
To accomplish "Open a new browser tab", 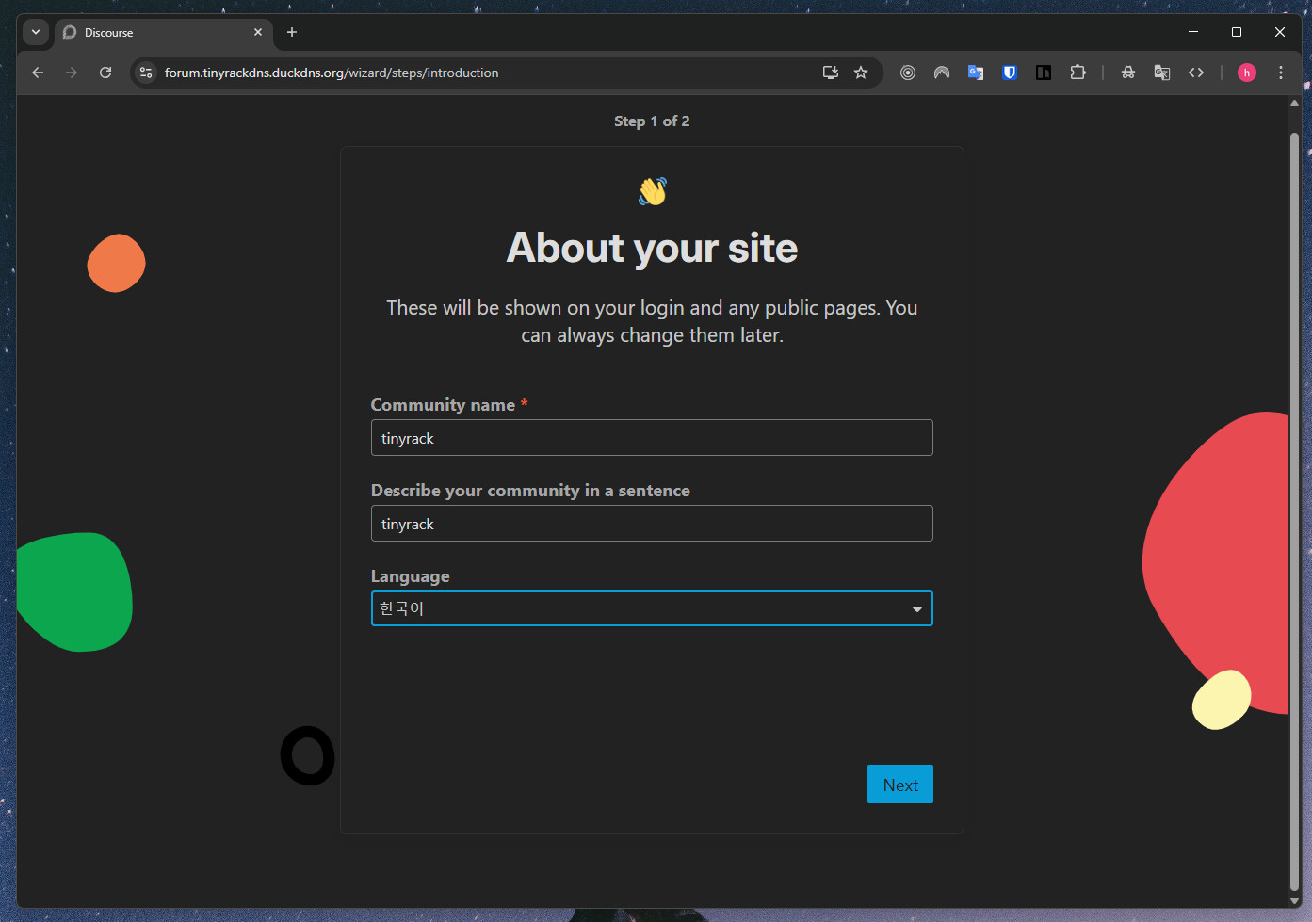I will point(292,32).
